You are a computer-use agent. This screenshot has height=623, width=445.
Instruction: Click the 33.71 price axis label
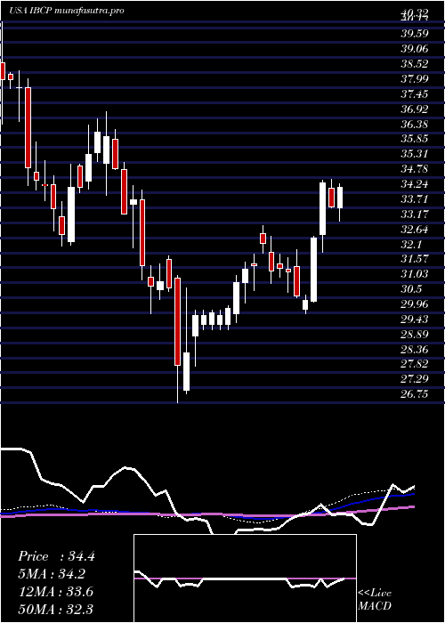pyautogui.click(x=415, y=199)
